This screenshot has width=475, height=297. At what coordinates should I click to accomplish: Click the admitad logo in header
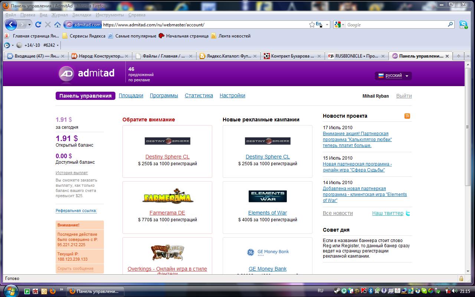86,73
